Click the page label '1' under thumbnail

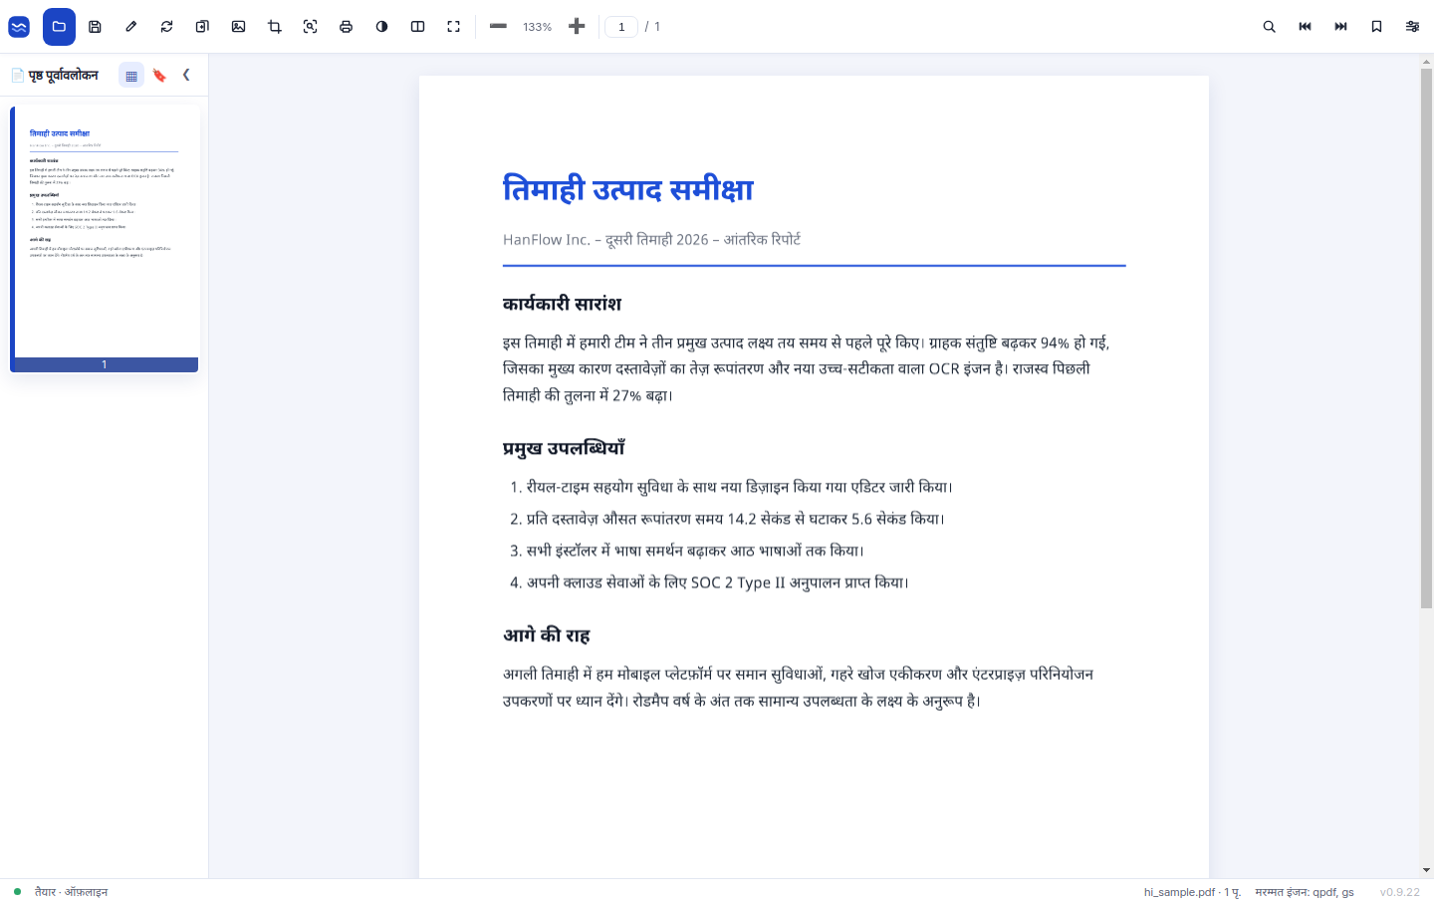point(105,364)
